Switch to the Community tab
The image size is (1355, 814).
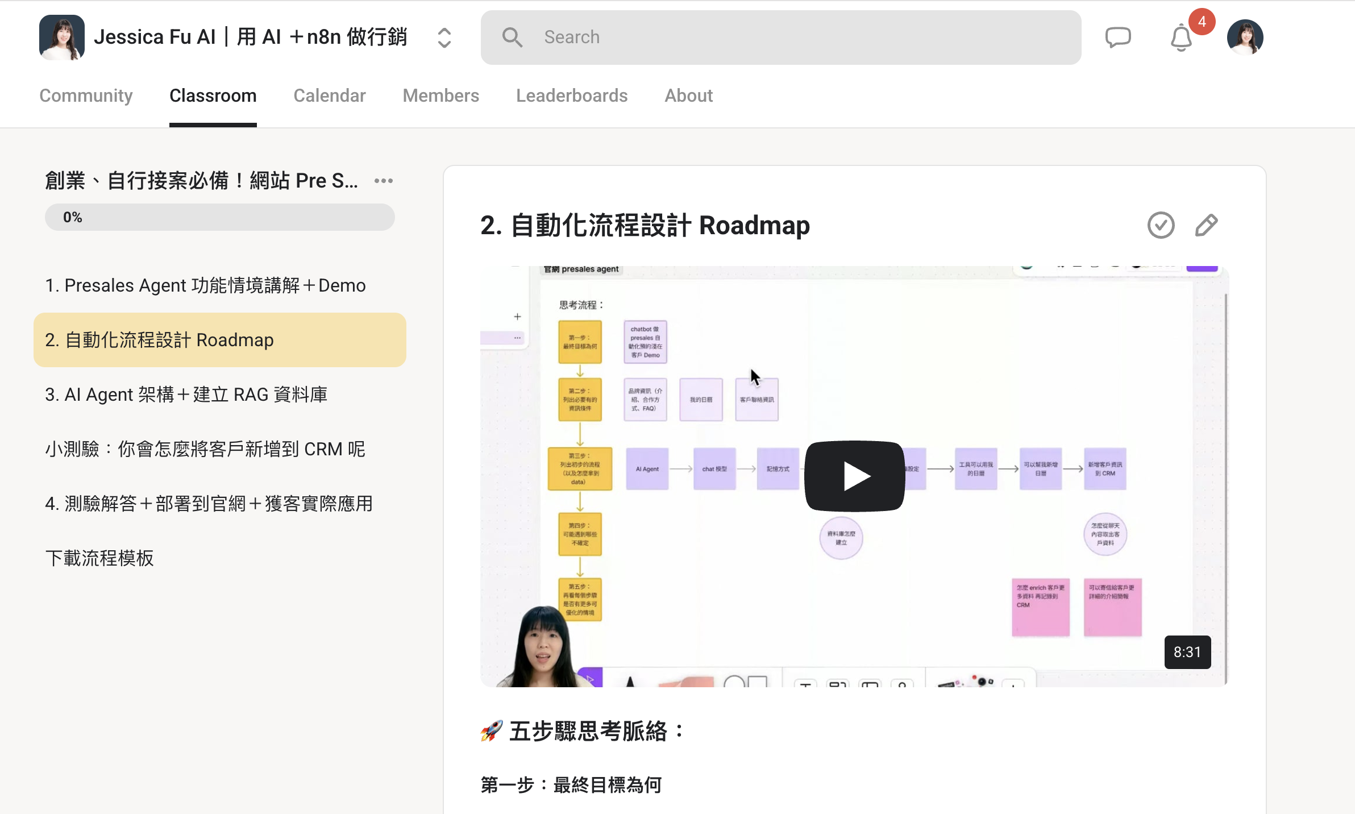[x=86, y=95]
